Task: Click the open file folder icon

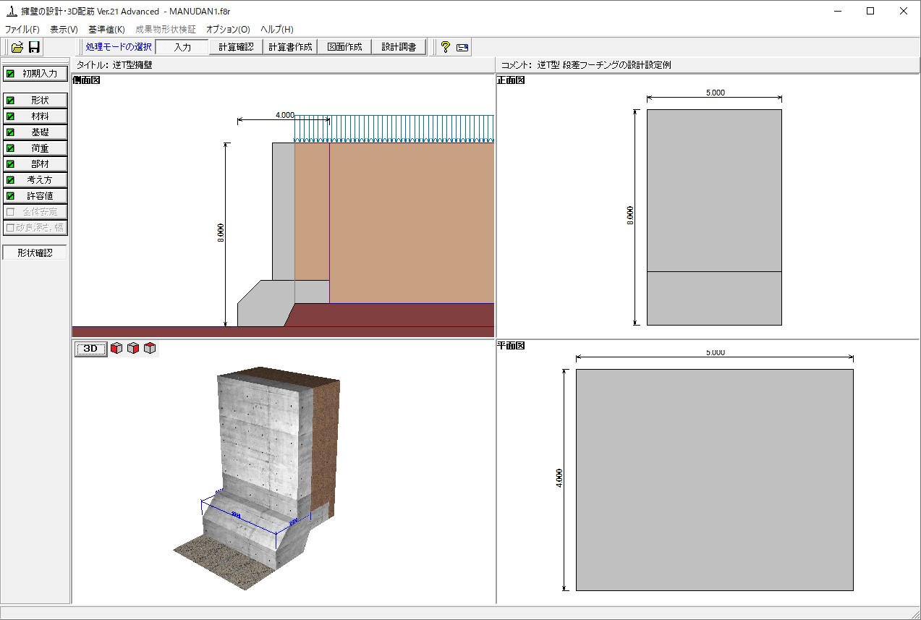Action: tap(17, 47)
